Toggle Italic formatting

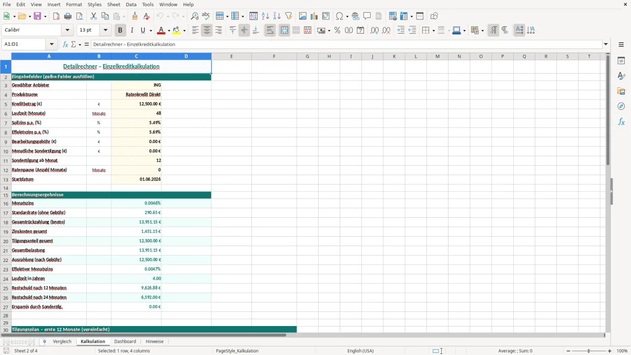[x=132, y=31]
